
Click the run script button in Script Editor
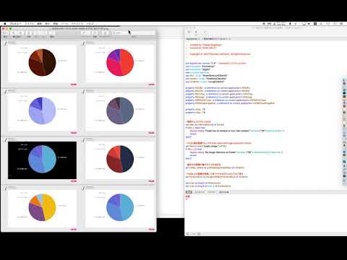(x=196, y=32)
